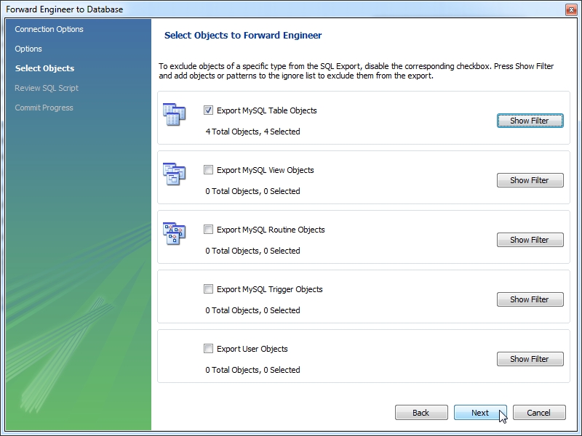Expand Show Filter for user objects
Image resolution: width=582 pixels, height=436 pixels.
(x=530, y=359)
